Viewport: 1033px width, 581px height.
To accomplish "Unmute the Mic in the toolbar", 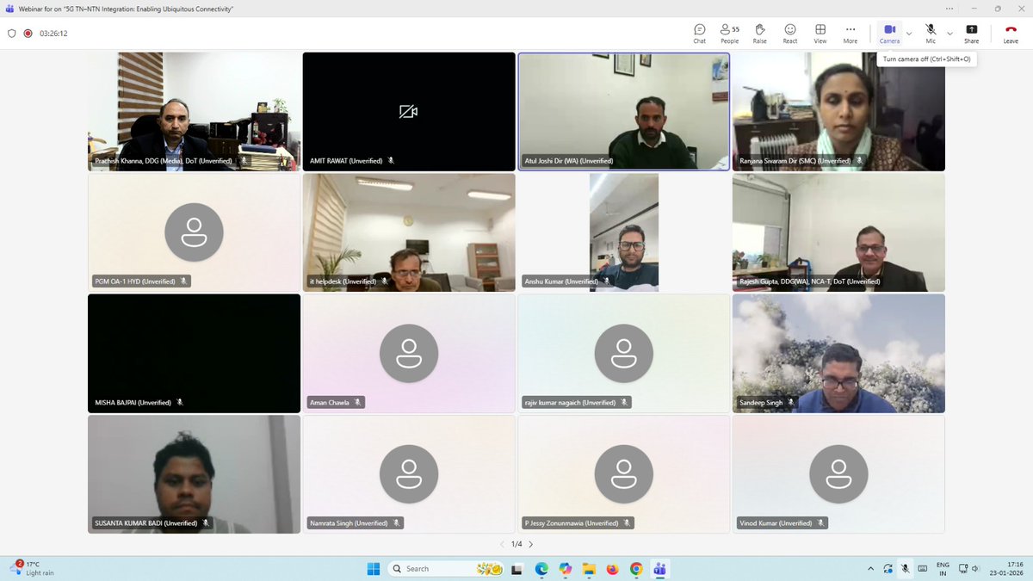I will [931, 33].
